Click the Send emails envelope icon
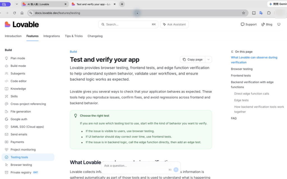Screen dimensions: 287x179 [6, 135]
